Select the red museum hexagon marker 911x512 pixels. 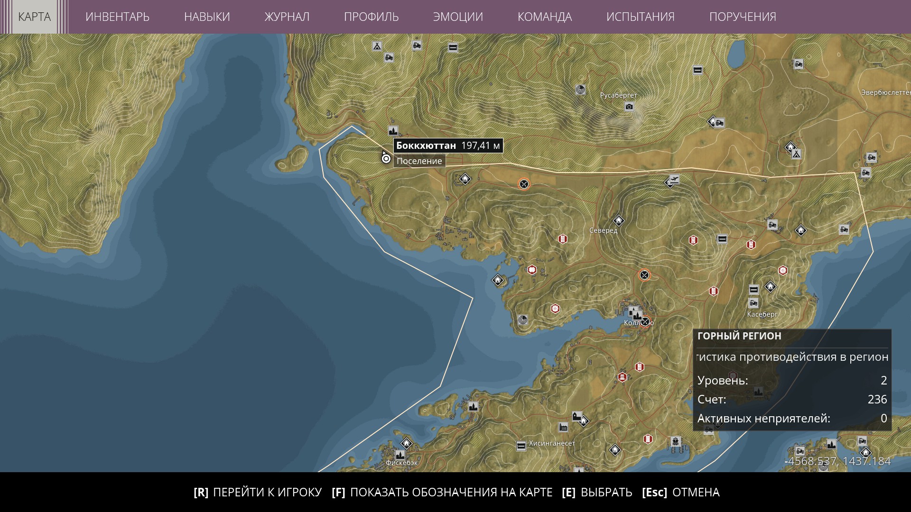pyautogui.click(x=623, y=377)
